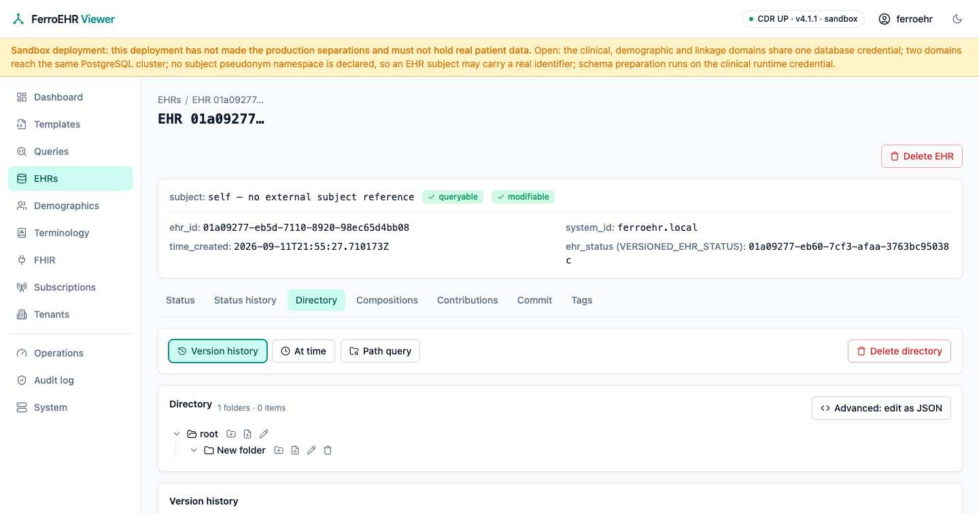Screen dimensions: 979x514
Task: Open the FHIR page
Action: click(x=70, y=260)
